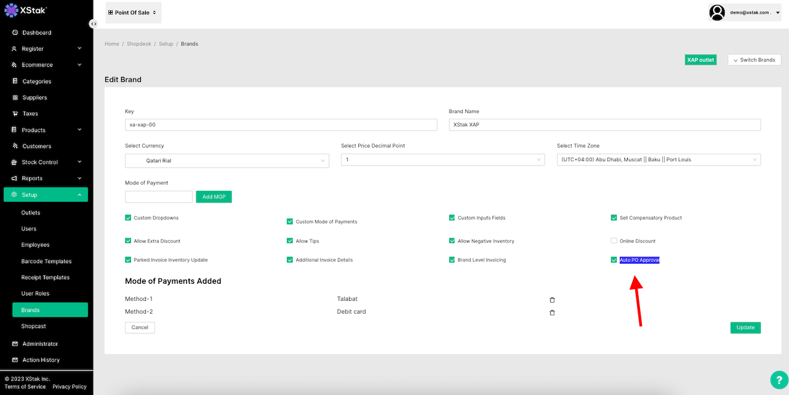Viewport: 789px width, 395px height.
Task: Enable the Online Discount checkbox
Action: coord(614,241)
